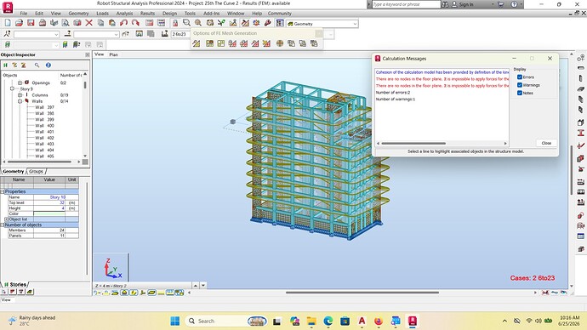The width and height of the screenshot is (587, 330).
Task: Click the Redo arrow icon
Action: 135,23
